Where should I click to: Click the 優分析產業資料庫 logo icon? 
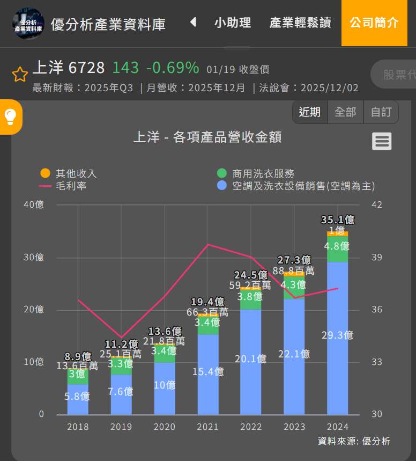click(x=28, y=23)
